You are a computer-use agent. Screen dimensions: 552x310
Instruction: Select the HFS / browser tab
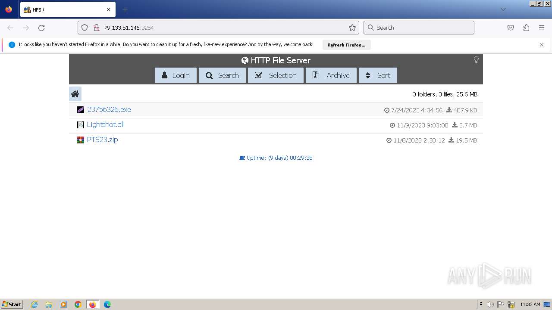pos(67,9)
